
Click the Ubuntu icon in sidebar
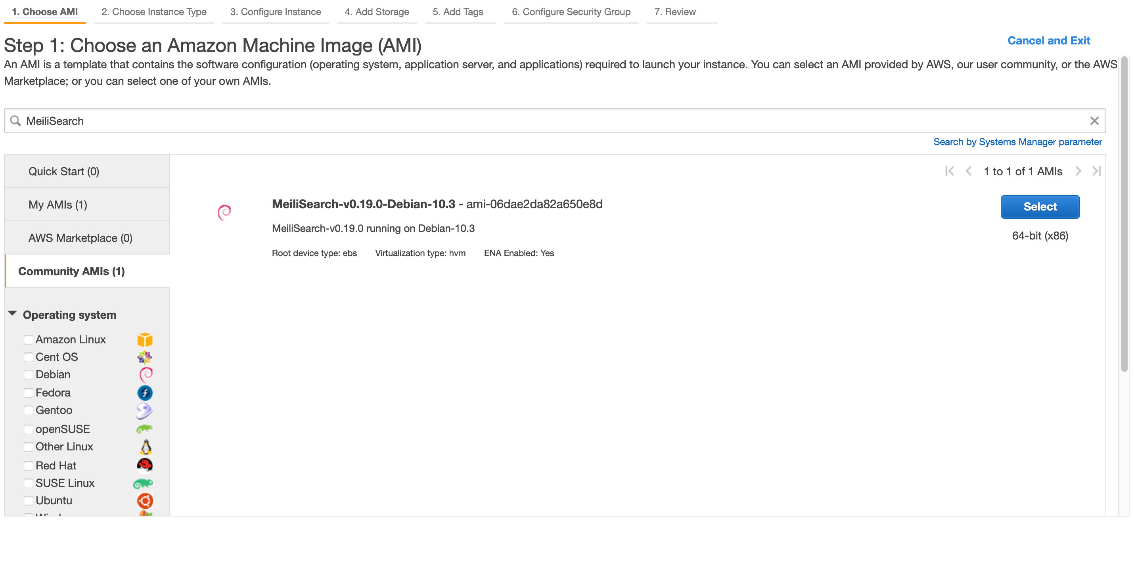[x=145, y=500]
